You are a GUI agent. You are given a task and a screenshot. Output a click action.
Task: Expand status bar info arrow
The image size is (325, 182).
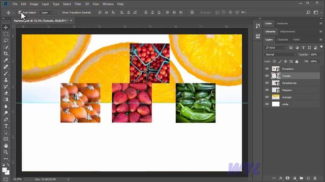pos(68,179)
